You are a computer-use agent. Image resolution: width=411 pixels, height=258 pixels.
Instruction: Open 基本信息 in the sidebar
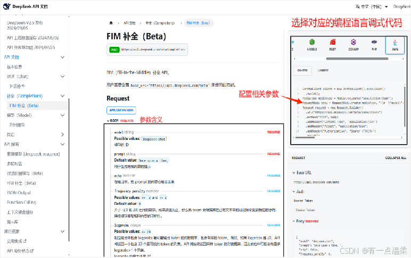[x=14, y=67]
